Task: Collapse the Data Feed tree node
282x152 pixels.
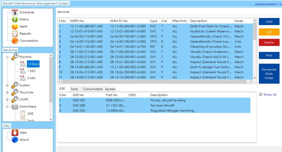Action: point(7,107)
